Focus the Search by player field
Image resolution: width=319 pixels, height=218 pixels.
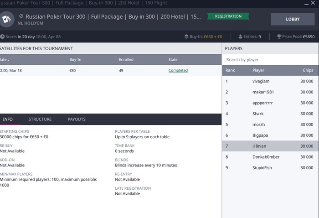tap(270, 60)
